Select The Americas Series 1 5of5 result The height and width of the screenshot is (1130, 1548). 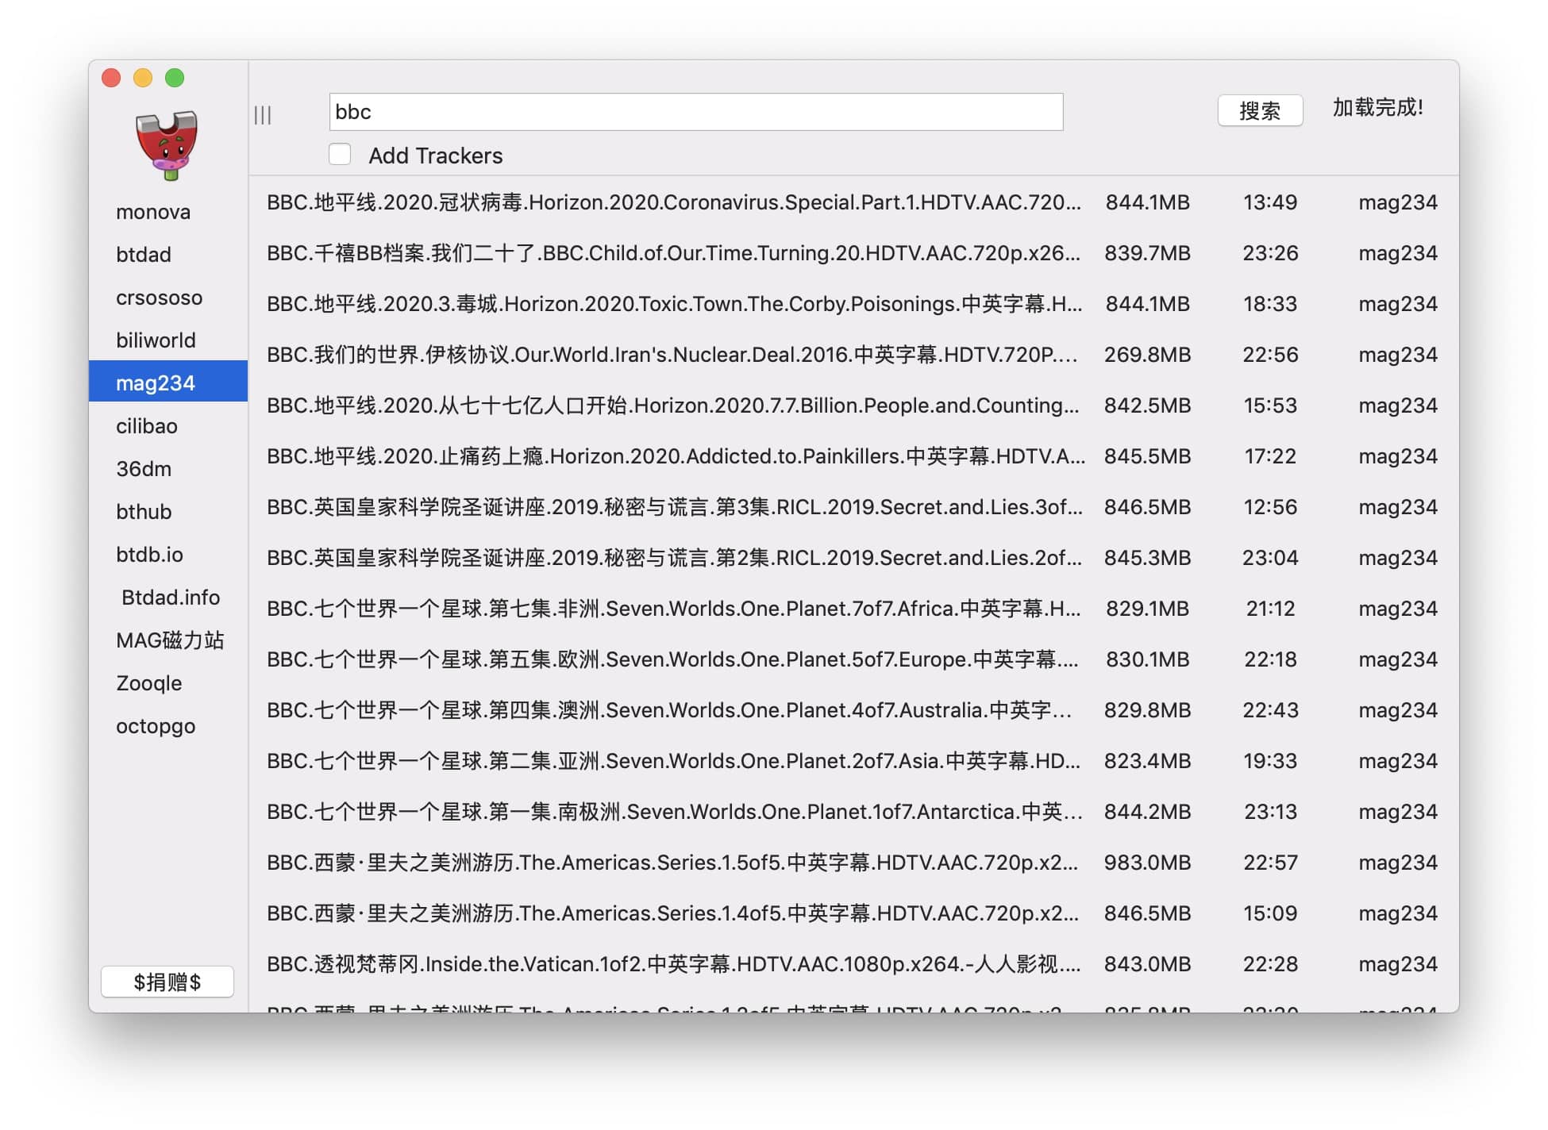pyautogui.click(x=853, y=863)
